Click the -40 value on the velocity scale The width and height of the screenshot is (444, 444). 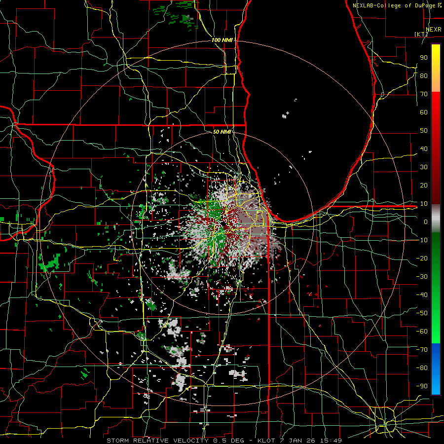pos(422,295)
